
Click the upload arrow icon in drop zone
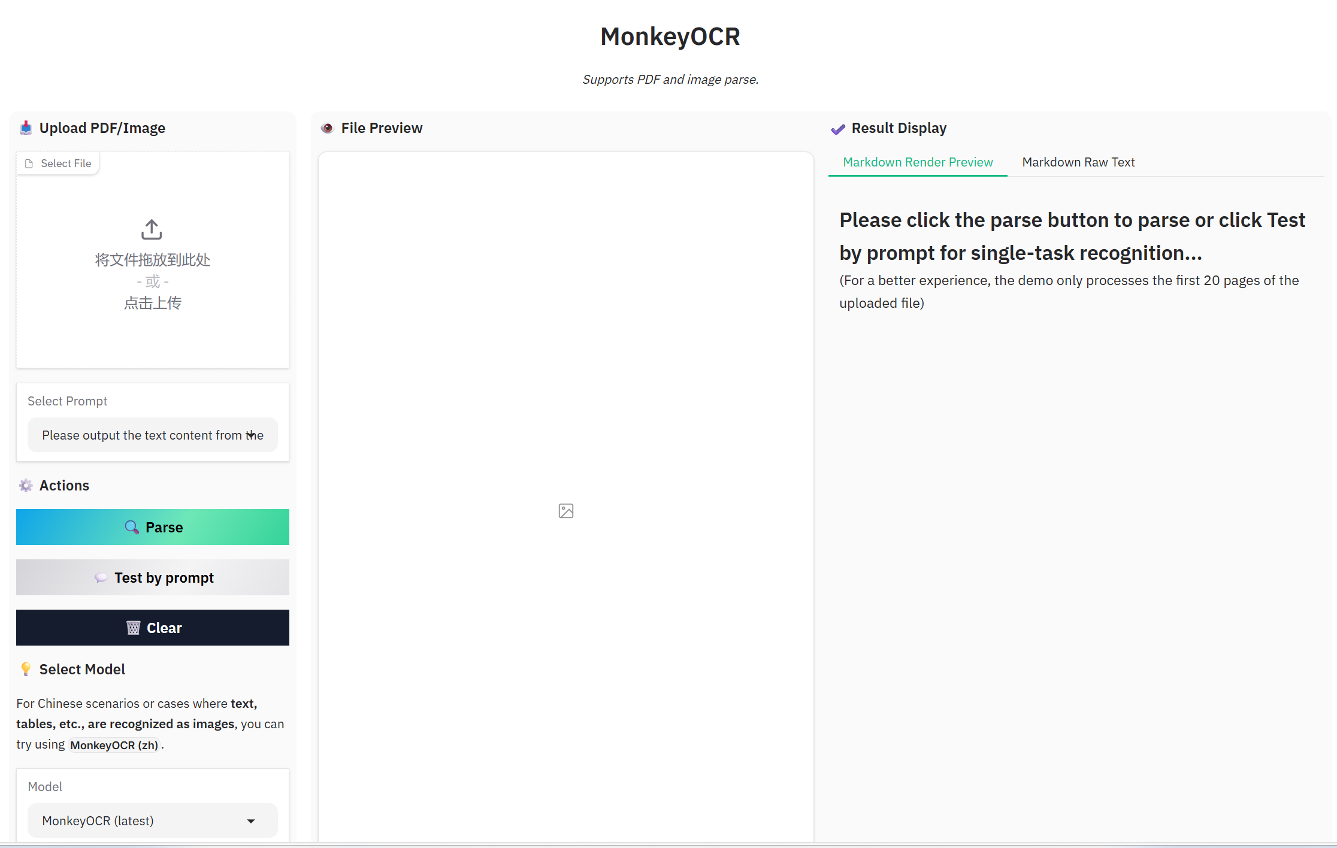(152, 229)
